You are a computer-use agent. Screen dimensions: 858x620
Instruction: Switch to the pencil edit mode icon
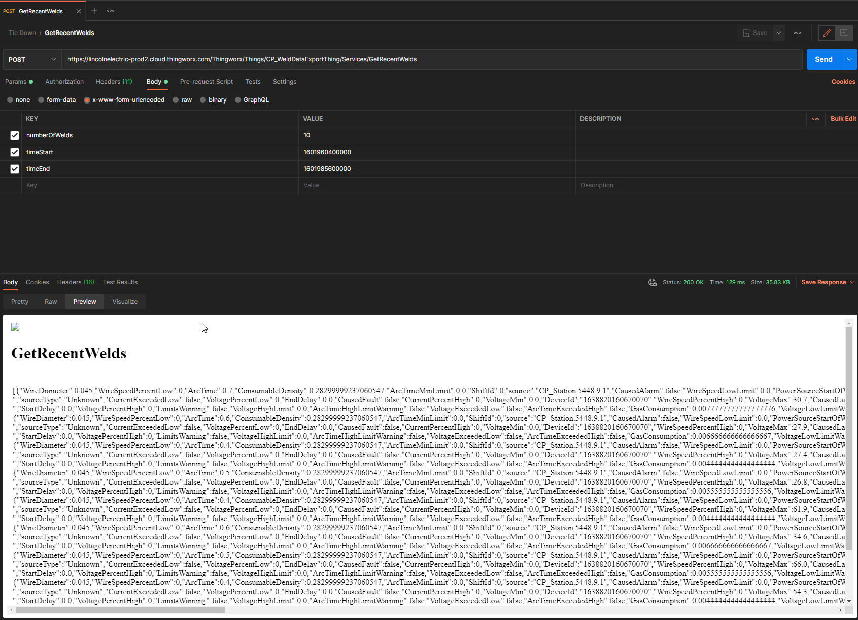point(827,33)
